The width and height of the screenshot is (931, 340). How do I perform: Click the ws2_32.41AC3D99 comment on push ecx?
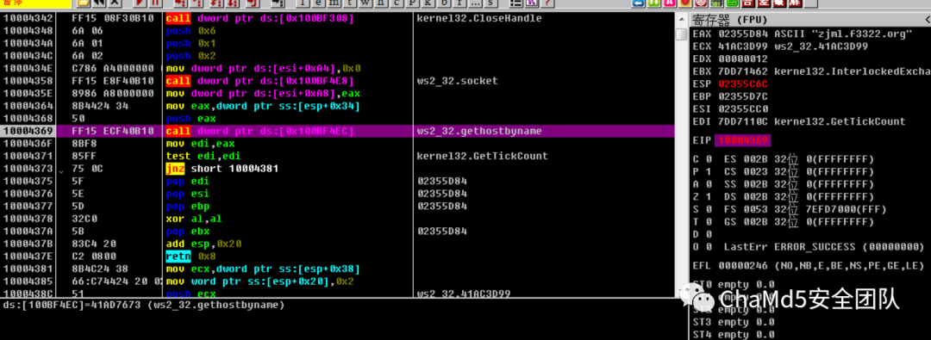pyautogui.click(x=465, y=294)
